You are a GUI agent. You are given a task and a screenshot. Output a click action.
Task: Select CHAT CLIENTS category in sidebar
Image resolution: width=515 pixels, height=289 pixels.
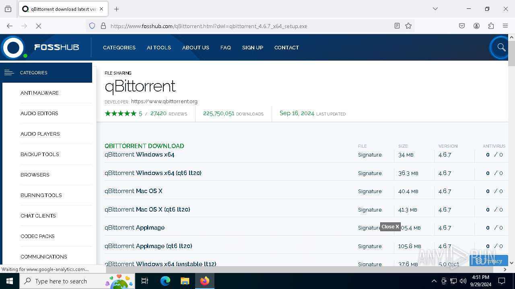tap(38, 216)
